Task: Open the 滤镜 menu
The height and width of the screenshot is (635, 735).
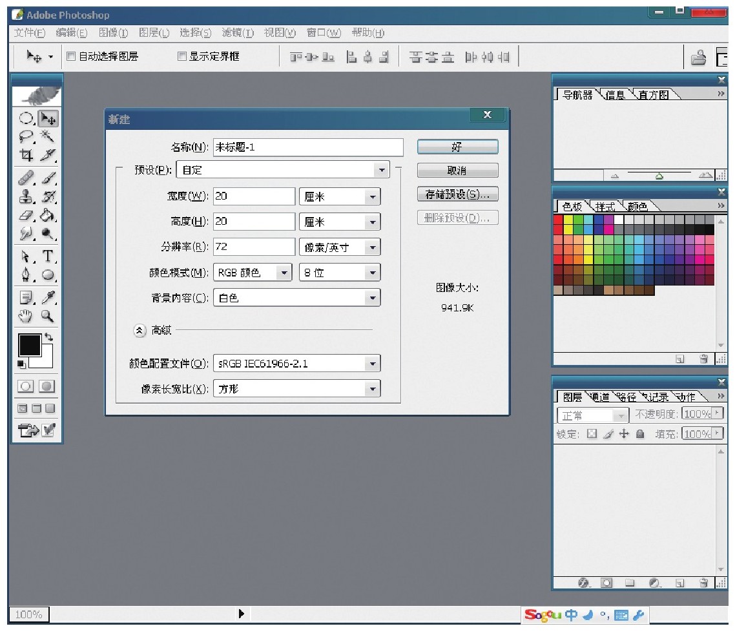Action: pos(238,33)
